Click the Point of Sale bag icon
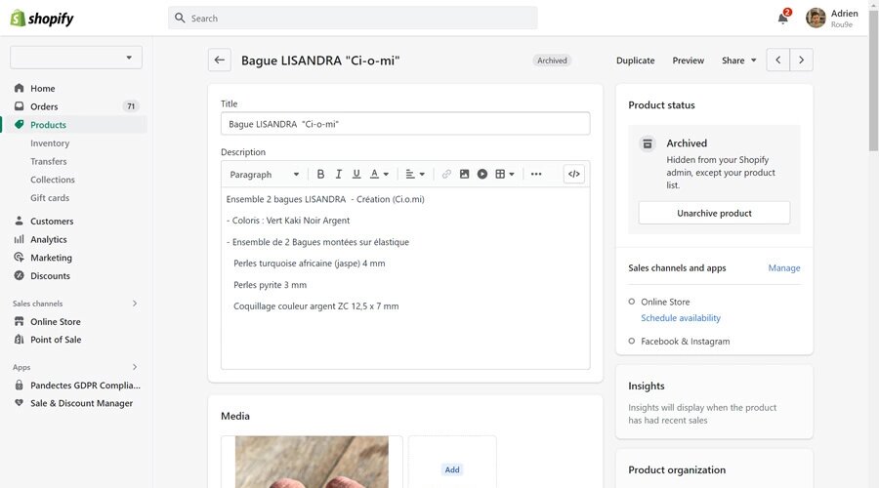The width and height of the screenshot is (879, 488). click(20, 339)
